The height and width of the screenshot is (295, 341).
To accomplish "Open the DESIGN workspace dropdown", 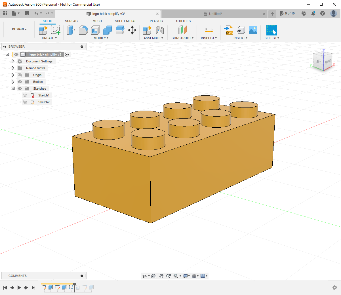I will tap(19, 29).
